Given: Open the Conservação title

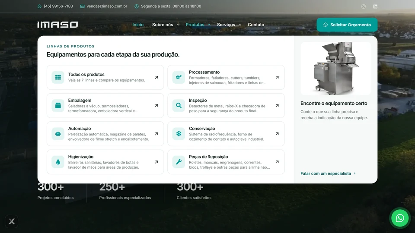Looking at the screenshot, I should [x=202, y=129].
